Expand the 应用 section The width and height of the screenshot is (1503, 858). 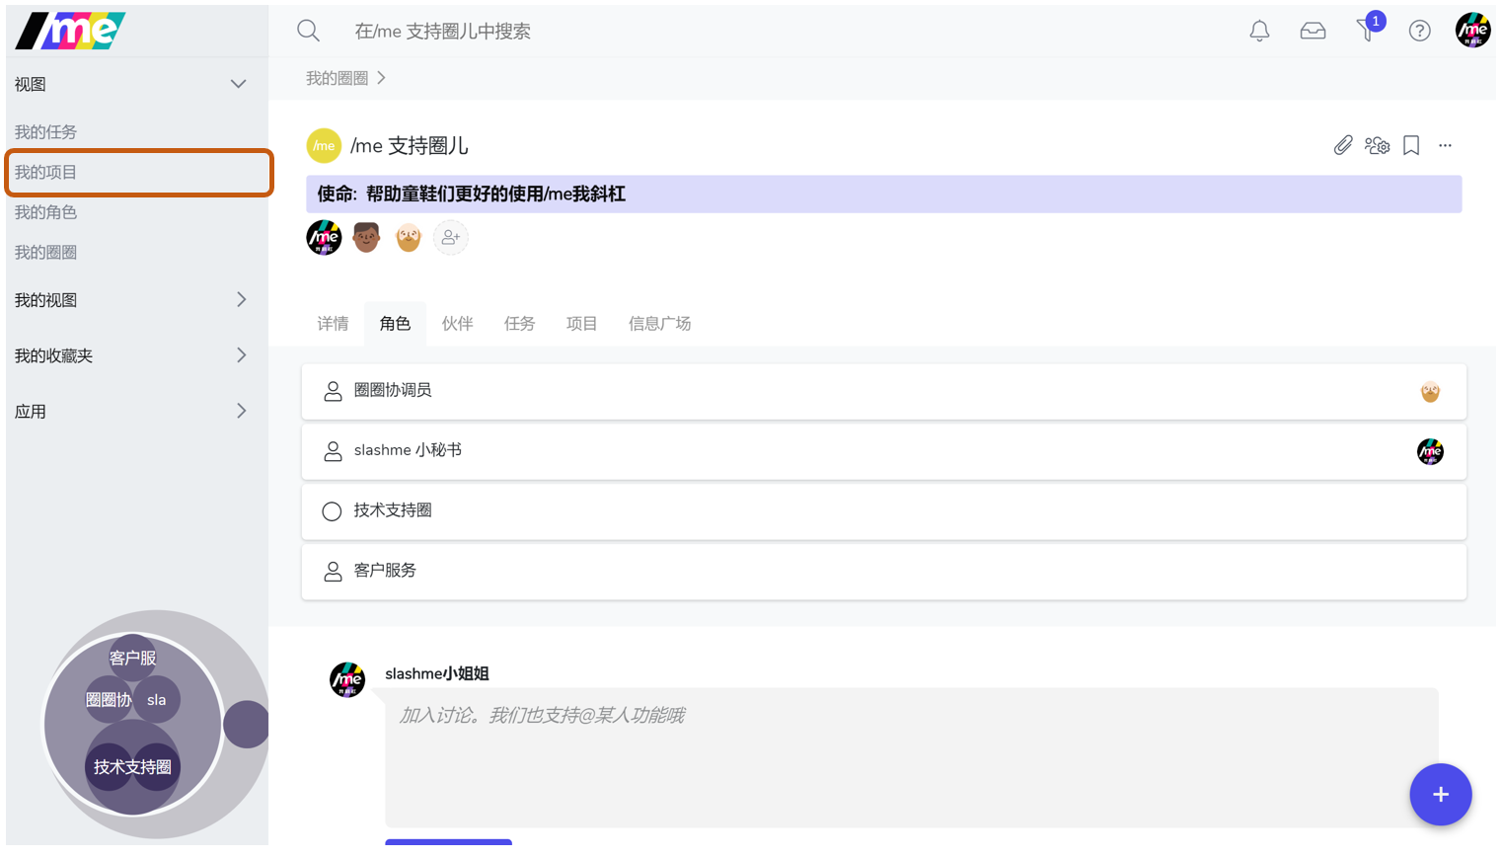pyautogui.click(x=241, y=411)
